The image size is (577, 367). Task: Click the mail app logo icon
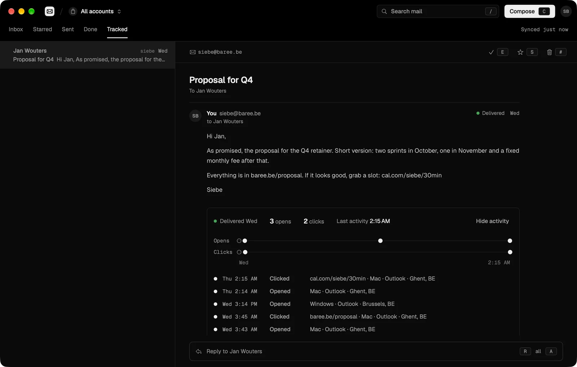pos(50,12)
